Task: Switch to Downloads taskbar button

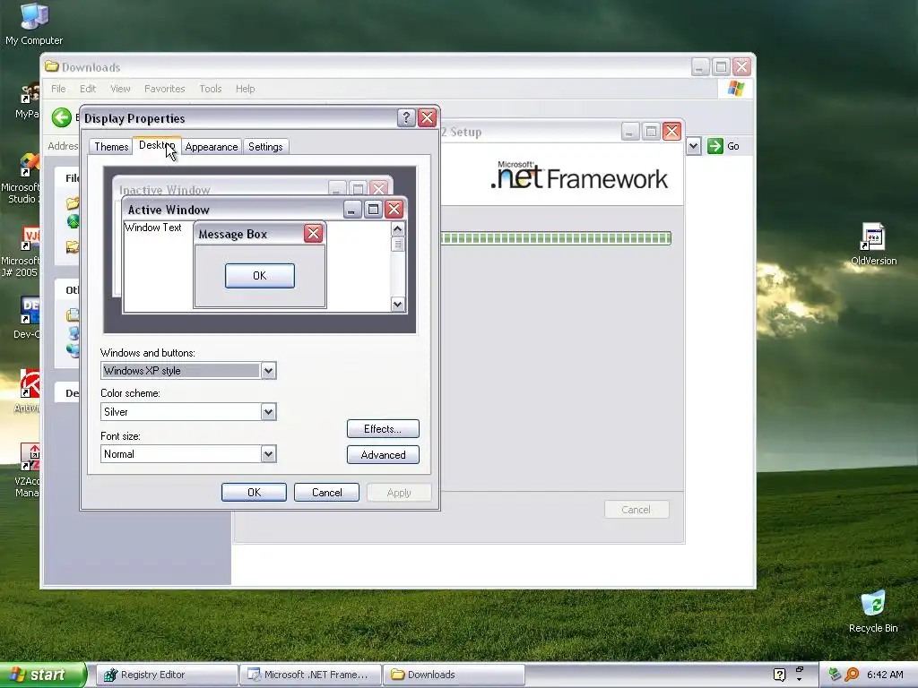Action: (454, 675)
